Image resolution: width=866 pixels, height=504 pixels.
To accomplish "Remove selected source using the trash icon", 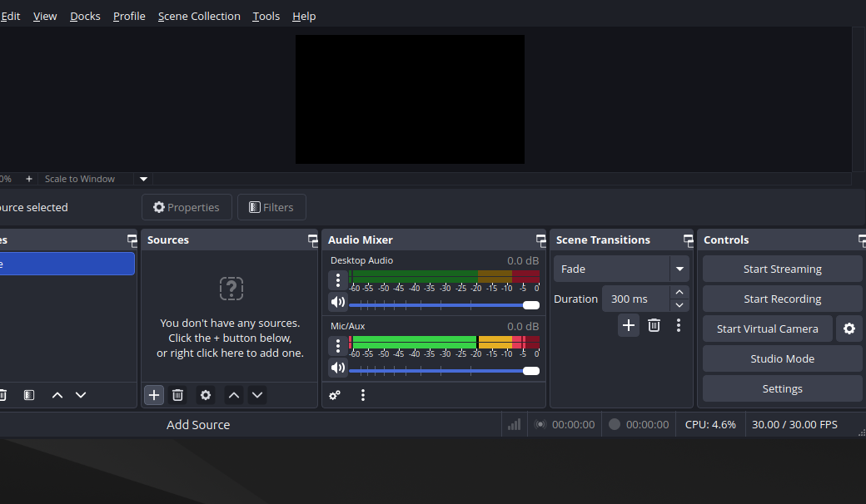I will [x=177, y=395].
